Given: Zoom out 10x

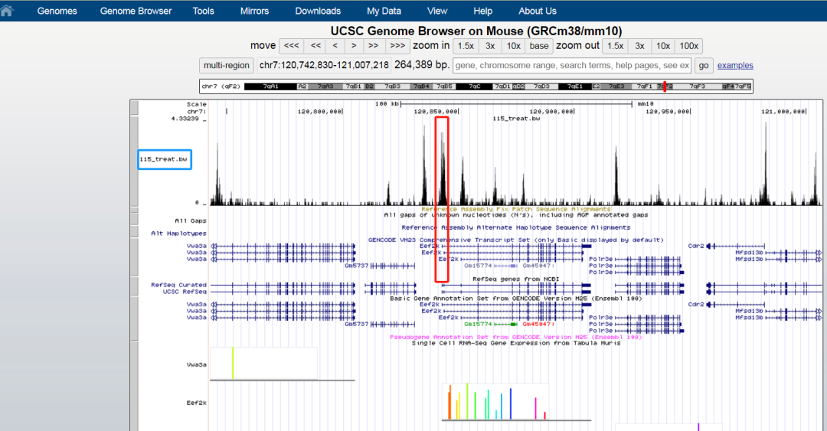Looking at the screenshot, I should (x=663, y=46).
